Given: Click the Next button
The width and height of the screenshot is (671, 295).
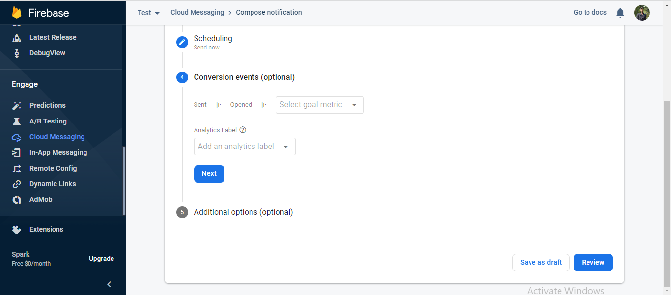Looking at the screenshot, I should click(x=209, y=173).
